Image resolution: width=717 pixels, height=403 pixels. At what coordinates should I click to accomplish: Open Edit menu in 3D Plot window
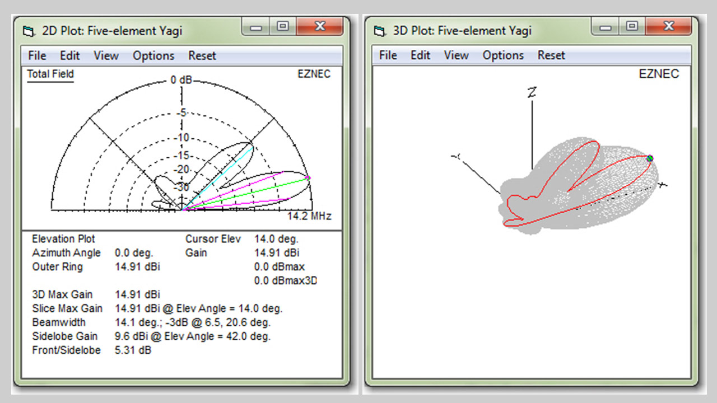pyautogui.click(x=420, y=55)
